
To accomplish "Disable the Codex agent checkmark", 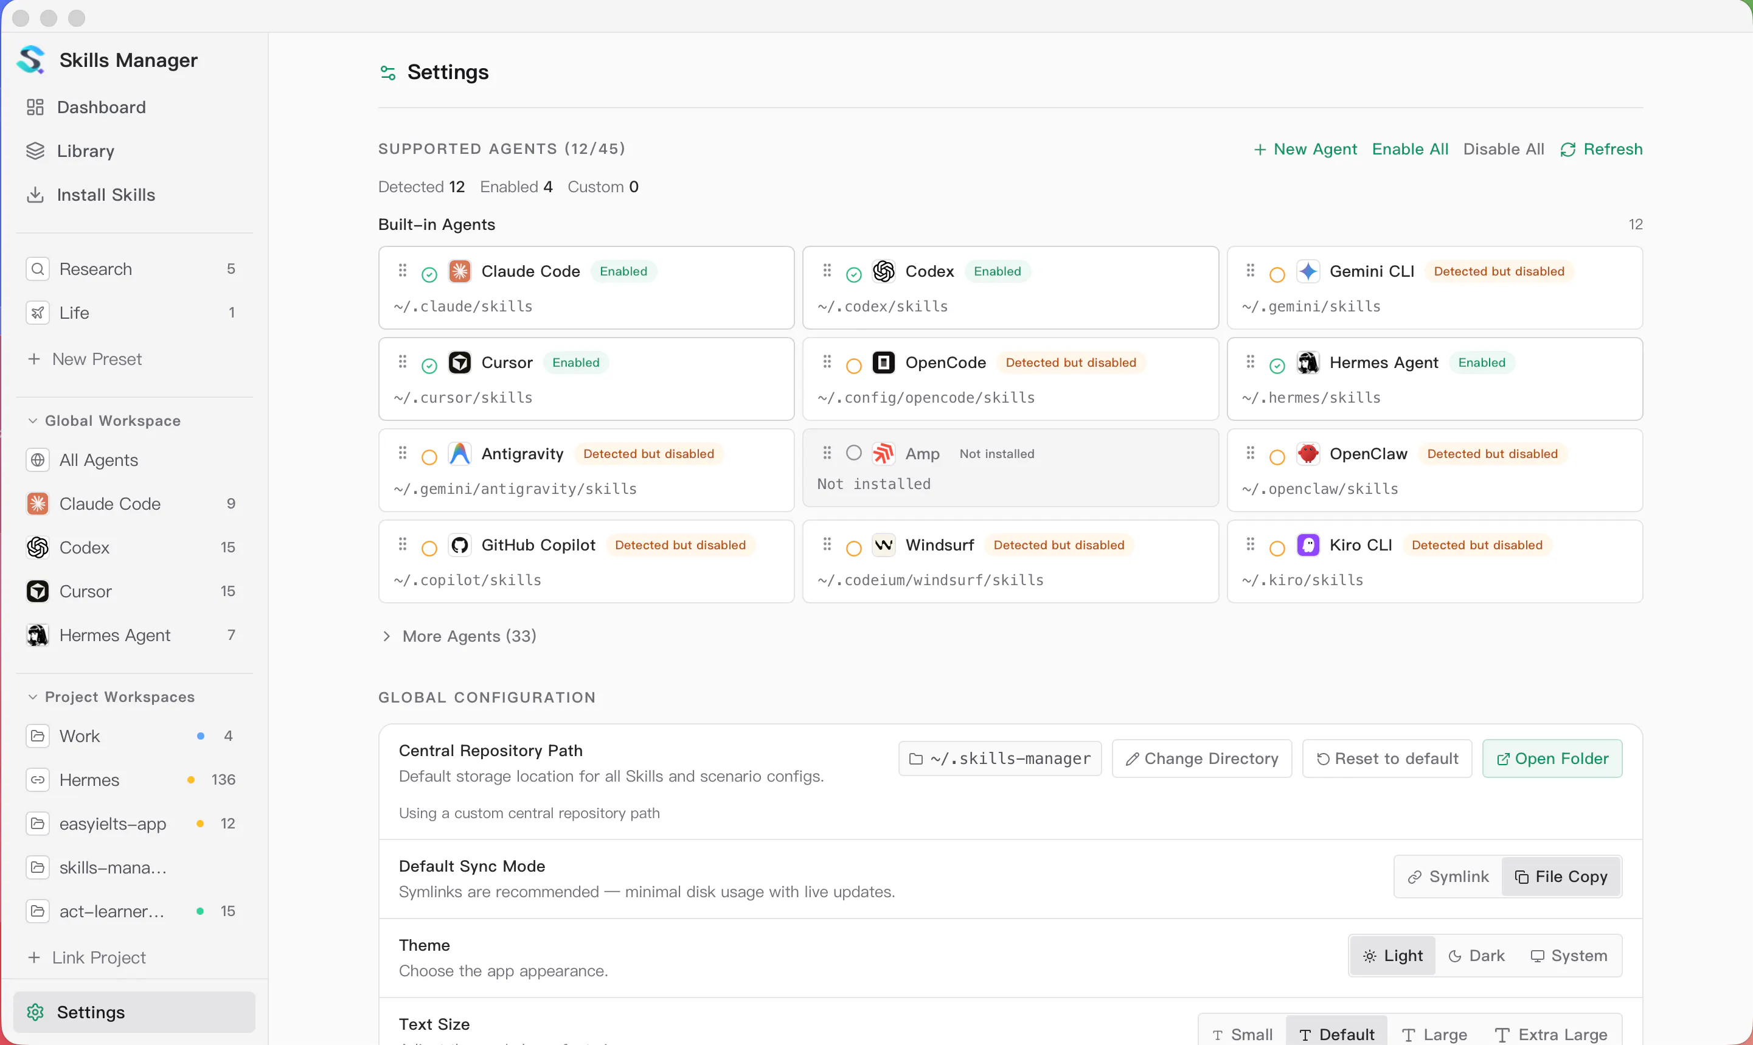I will [854, 274].
